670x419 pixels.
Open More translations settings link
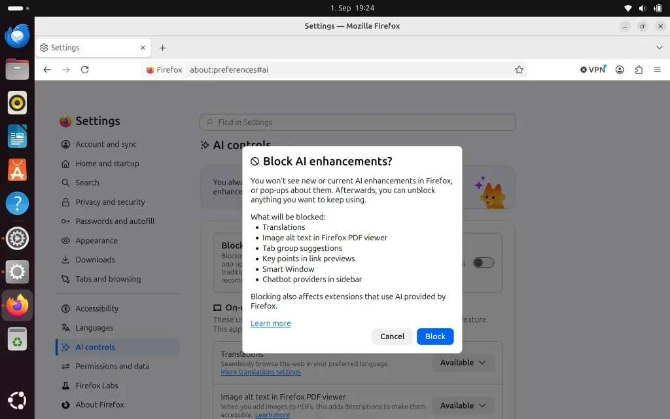pyautogui.click(x=260, y=372)
